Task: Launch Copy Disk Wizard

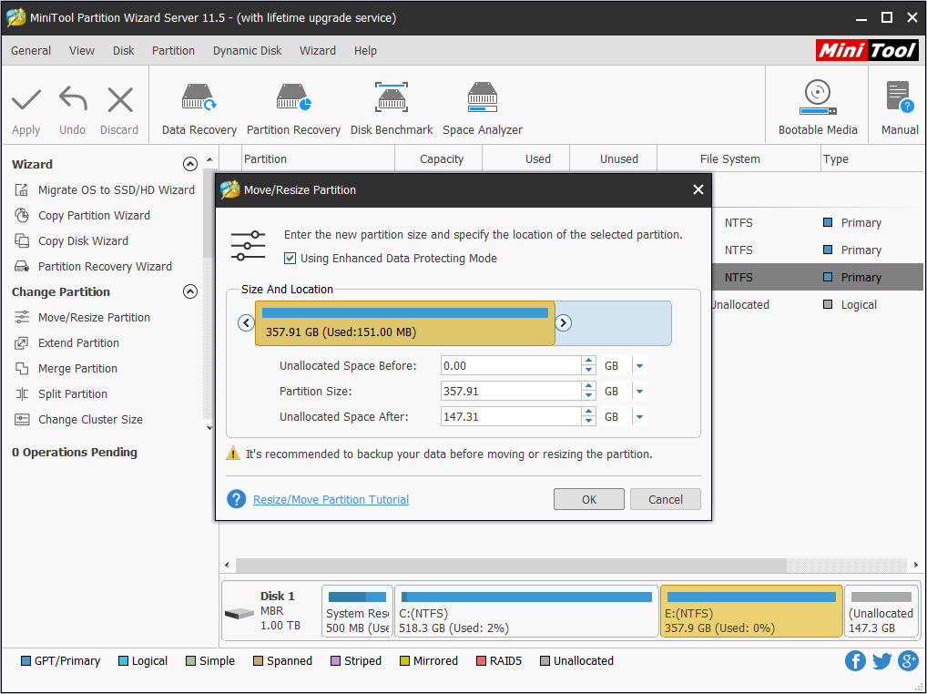Action: coord(72,240)
